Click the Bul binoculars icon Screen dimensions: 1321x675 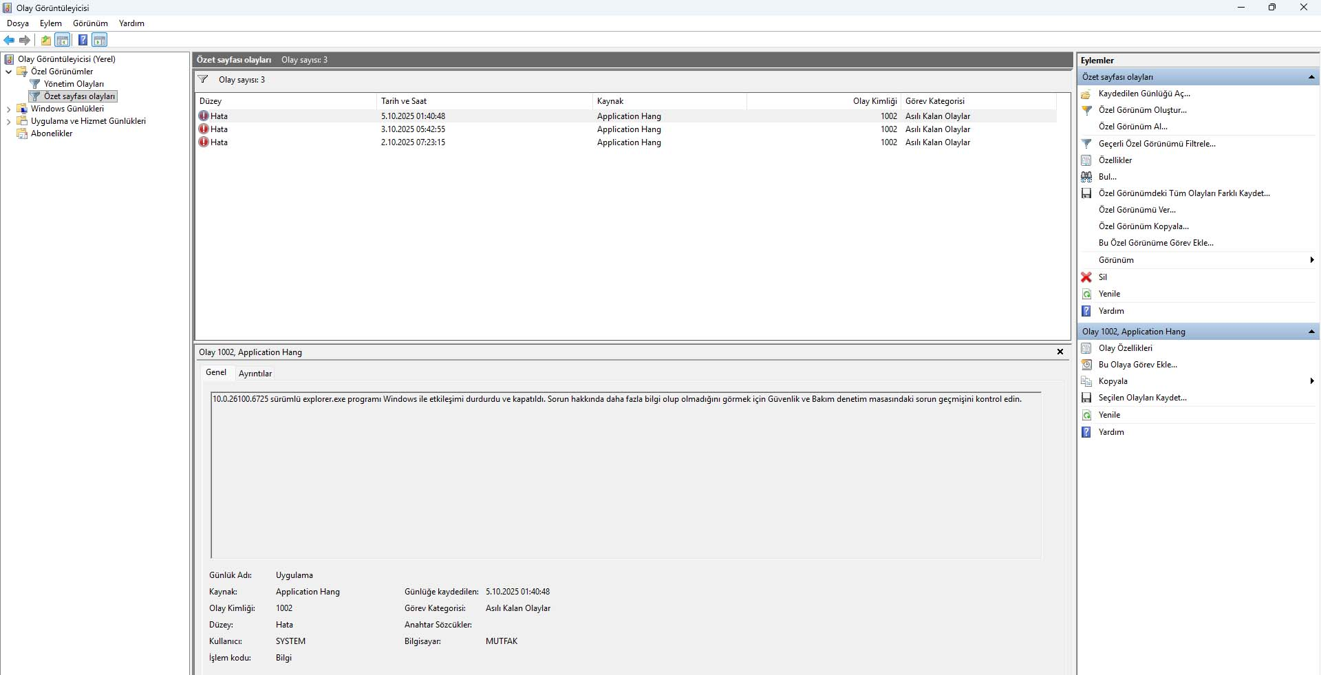[1086, 177]
